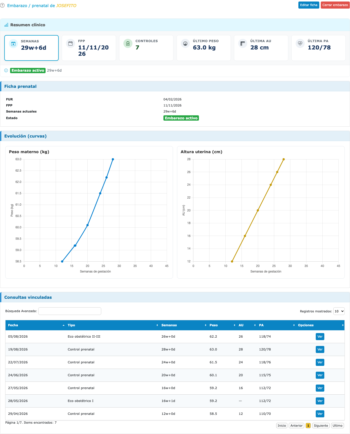Click the help question mark icon
The height and width of the screenshot is (434, 350).
pyautogui.click(x=2, y=5)
